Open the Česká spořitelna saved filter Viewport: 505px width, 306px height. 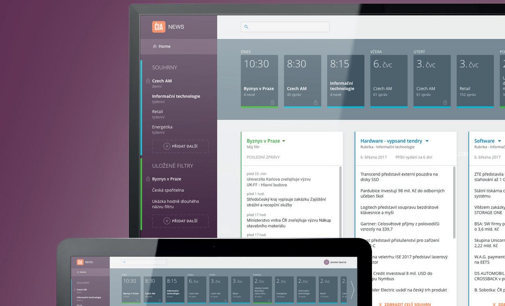click(168, 190)
